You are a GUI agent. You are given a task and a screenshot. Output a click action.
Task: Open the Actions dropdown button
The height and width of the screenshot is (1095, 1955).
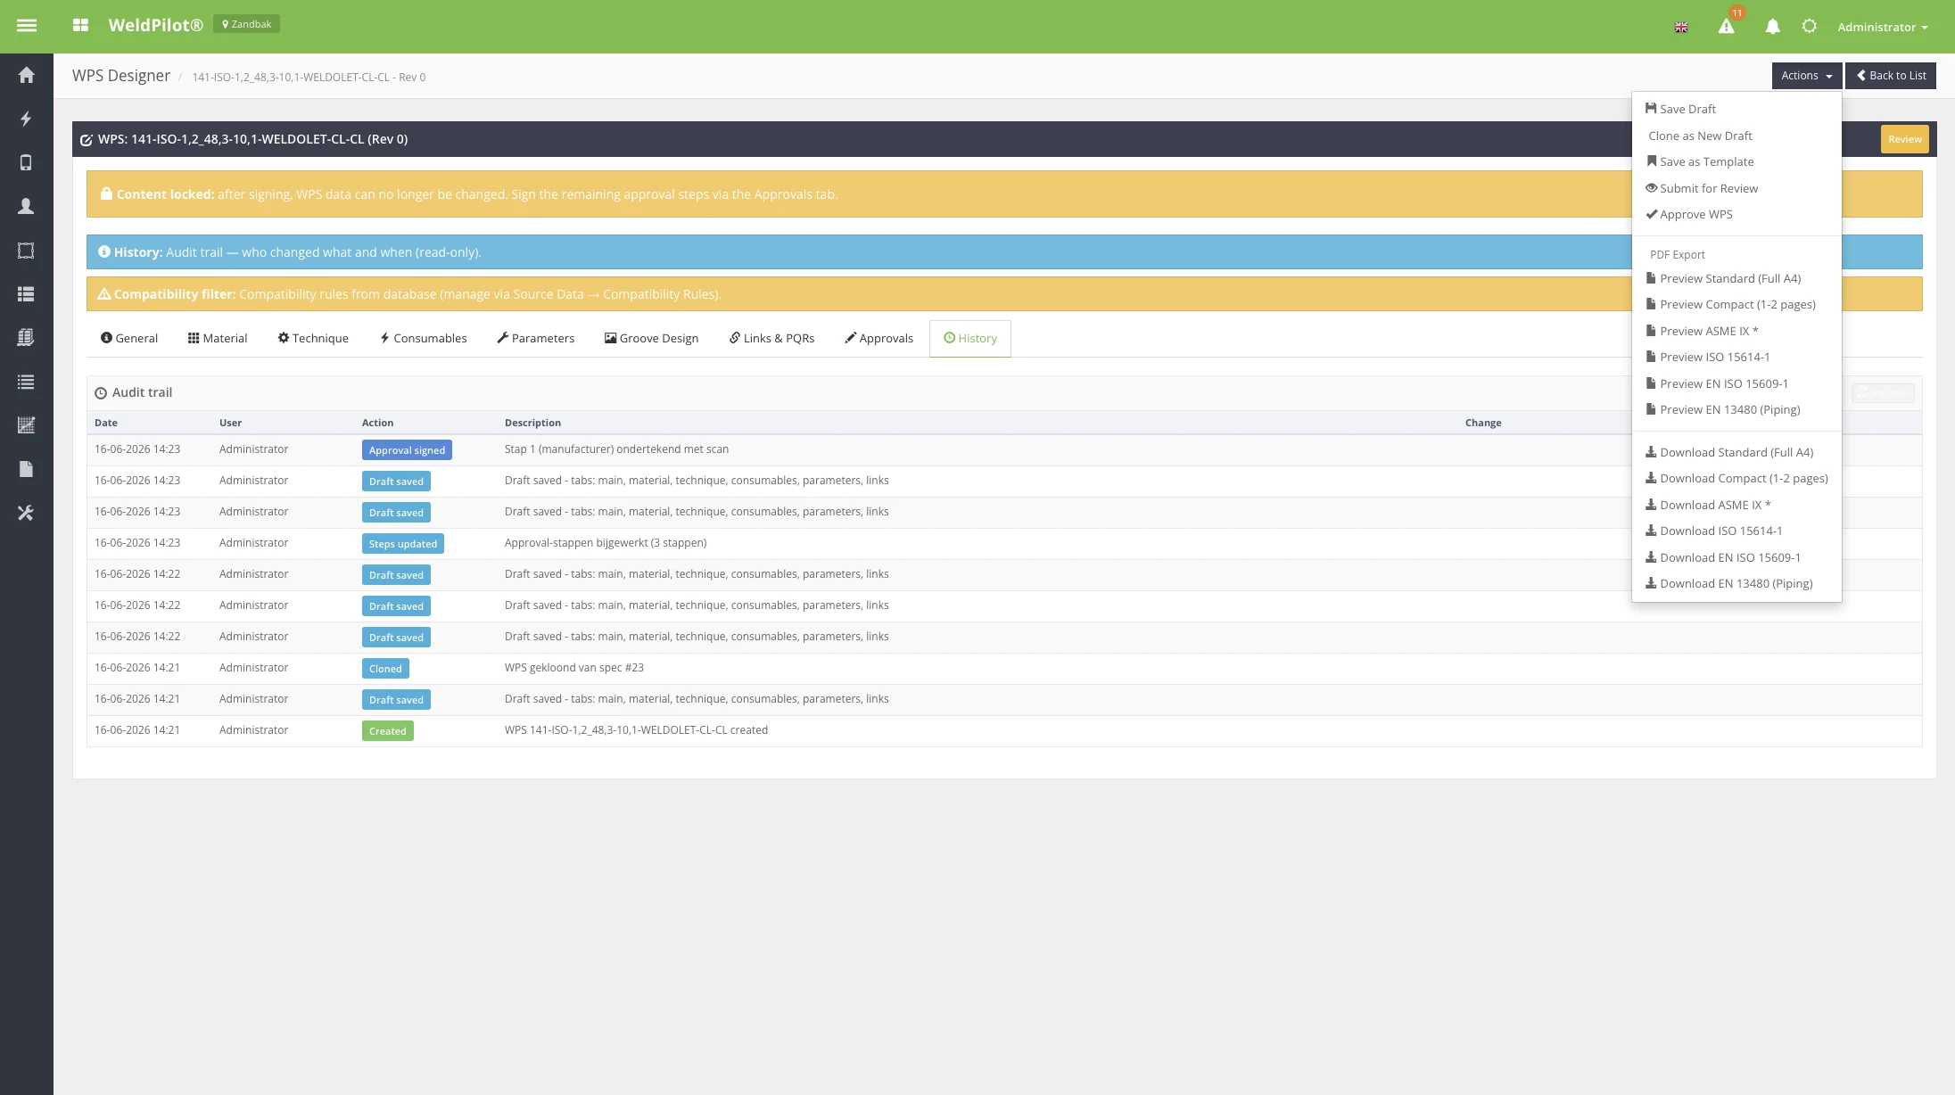tap(1806, 76)
